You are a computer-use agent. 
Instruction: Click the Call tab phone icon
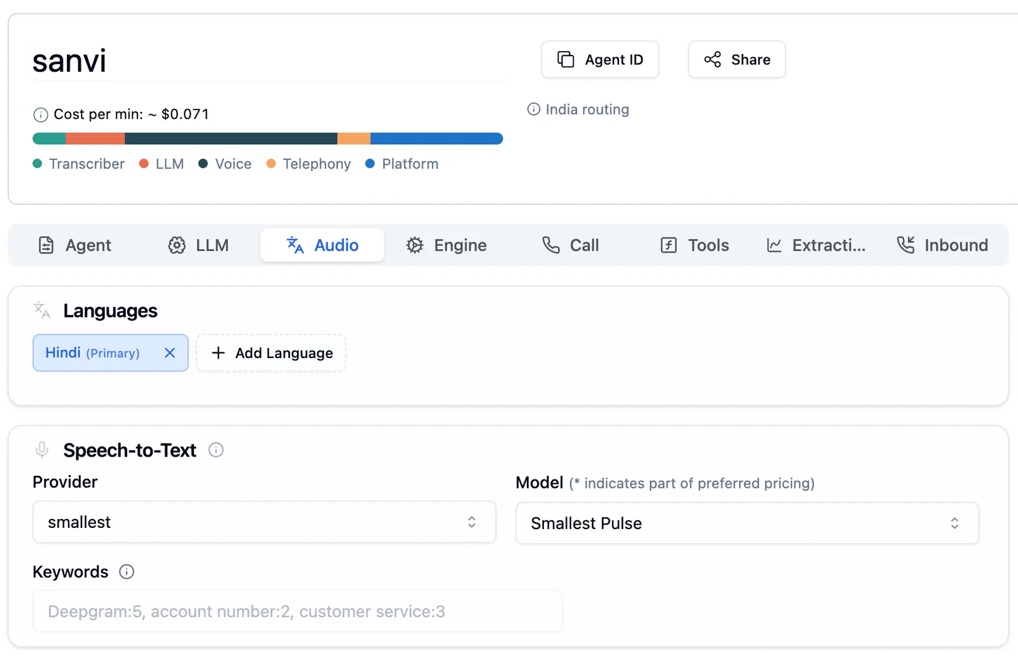[x=551, y=245]
